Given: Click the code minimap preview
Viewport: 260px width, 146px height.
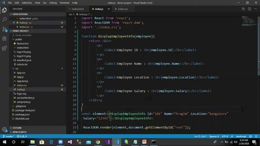Looking at the screenshot, I should point(249,21).
